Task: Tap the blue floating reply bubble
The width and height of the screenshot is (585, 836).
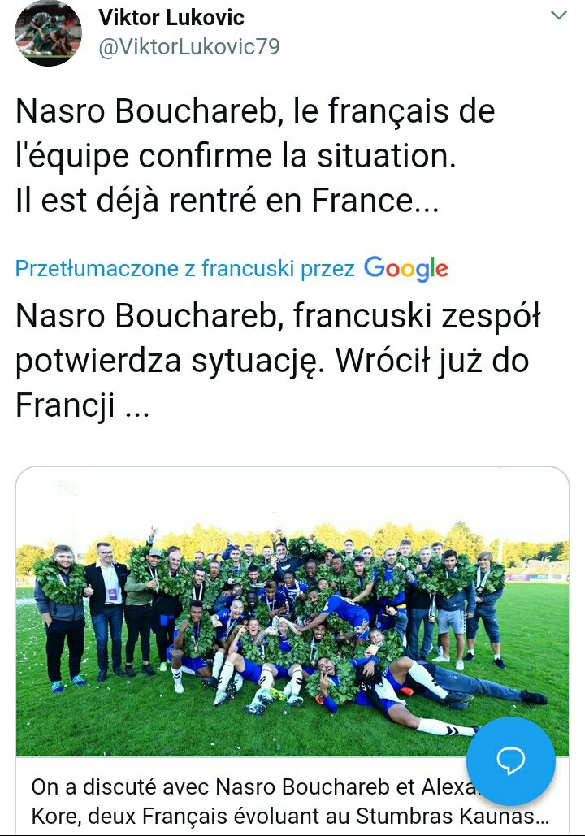Action: (x=511, y=760)
